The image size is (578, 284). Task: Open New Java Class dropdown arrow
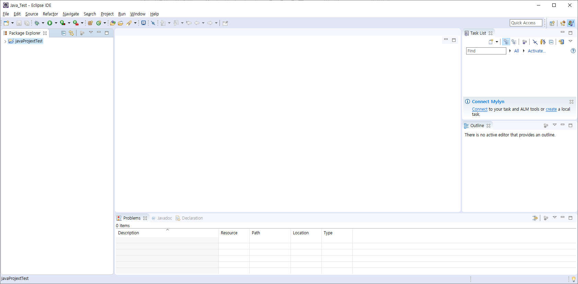coord(105,23)
